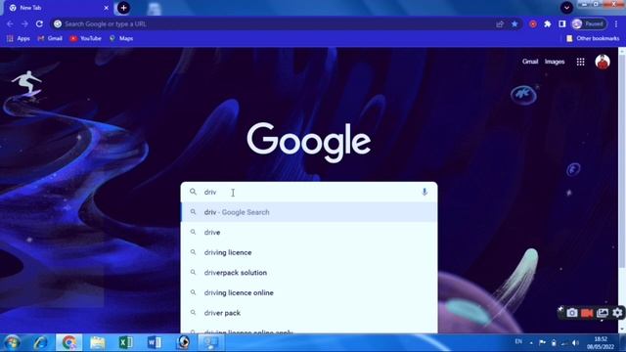
Task: Open Maps bookmark
Action: point(121,38)
